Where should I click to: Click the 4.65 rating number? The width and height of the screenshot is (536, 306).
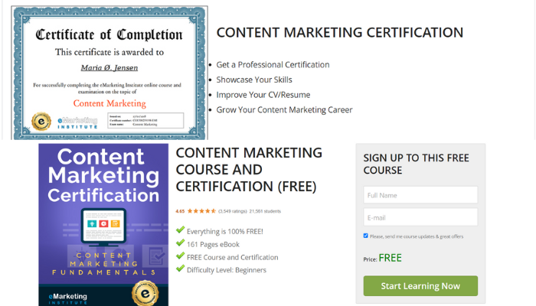click(180, 211)
